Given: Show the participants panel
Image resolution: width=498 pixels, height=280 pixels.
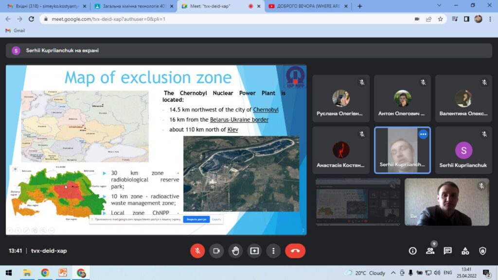Looking at the screenshot, I should click(430, 251).
